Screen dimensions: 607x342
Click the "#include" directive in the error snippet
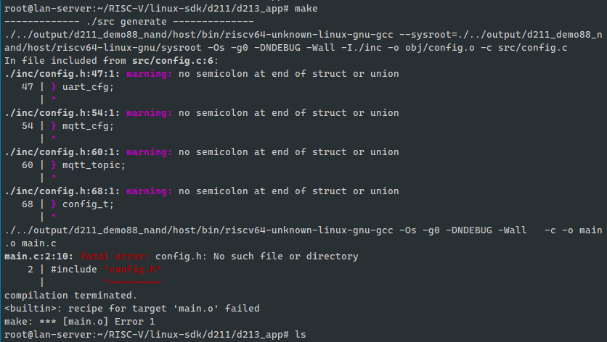tap(73, 269)
